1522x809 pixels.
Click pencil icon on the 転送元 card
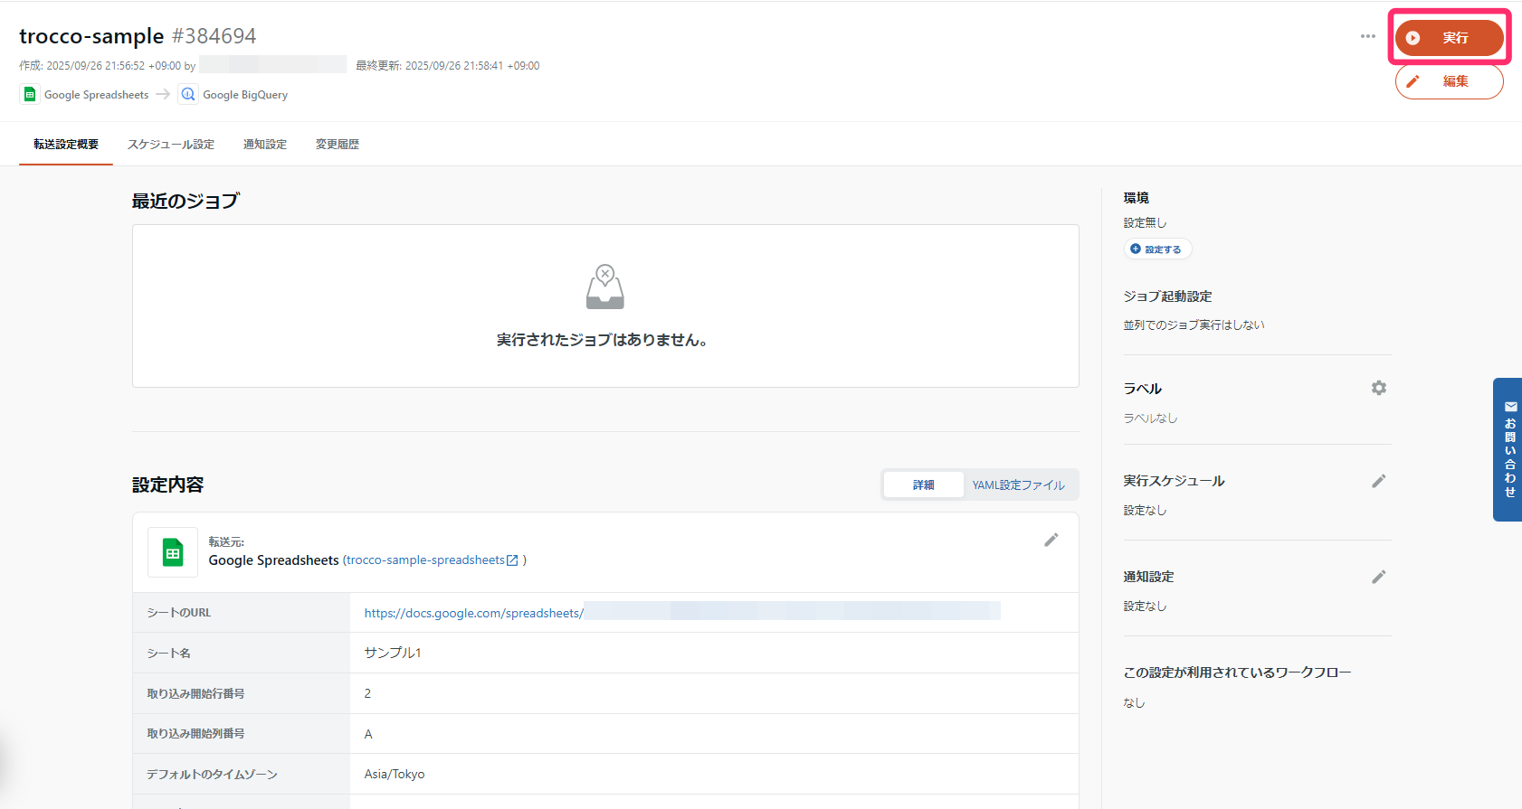pyautogui.click(x=1051, y=541)
